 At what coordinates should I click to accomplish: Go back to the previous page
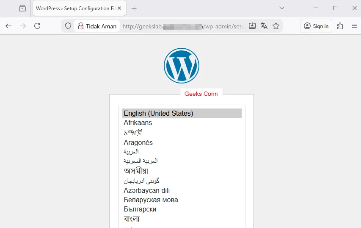pyautogui.click(x=8, y=26)
